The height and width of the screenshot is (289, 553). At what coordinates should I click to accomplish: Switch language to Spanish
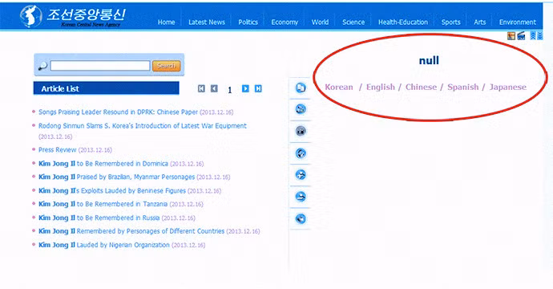pyautogui.click(x=463, y=87)
